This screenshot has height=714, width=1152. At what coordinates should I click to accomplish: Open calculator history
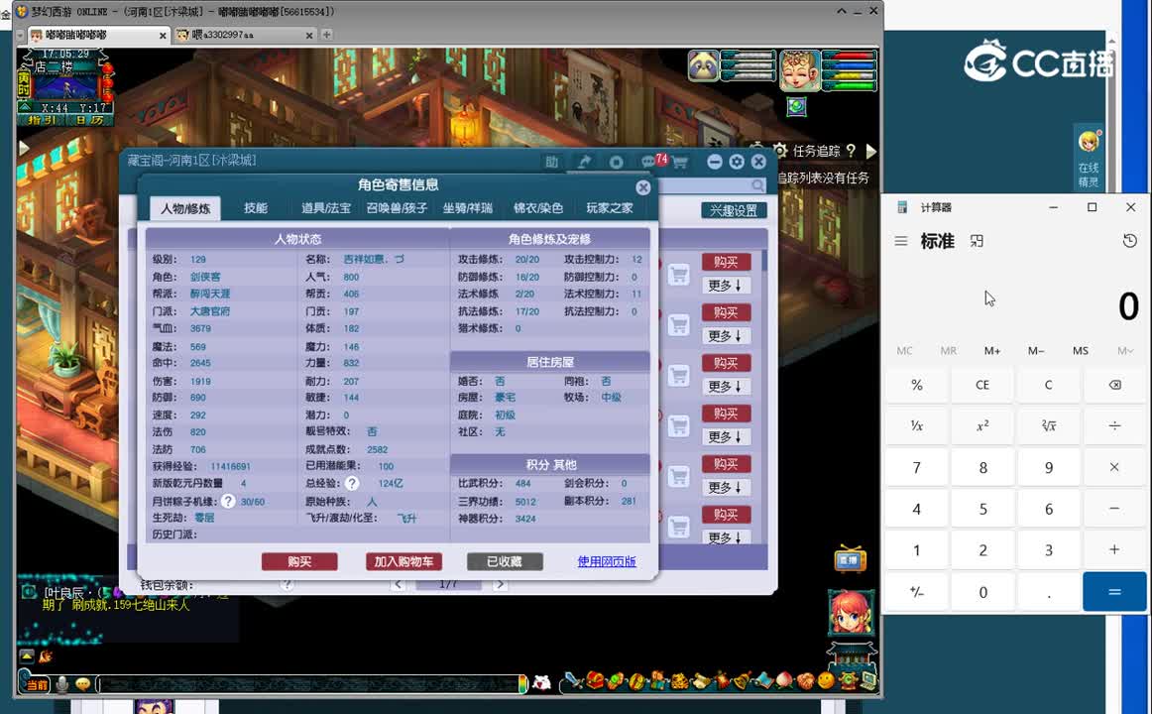(1130, 241)
